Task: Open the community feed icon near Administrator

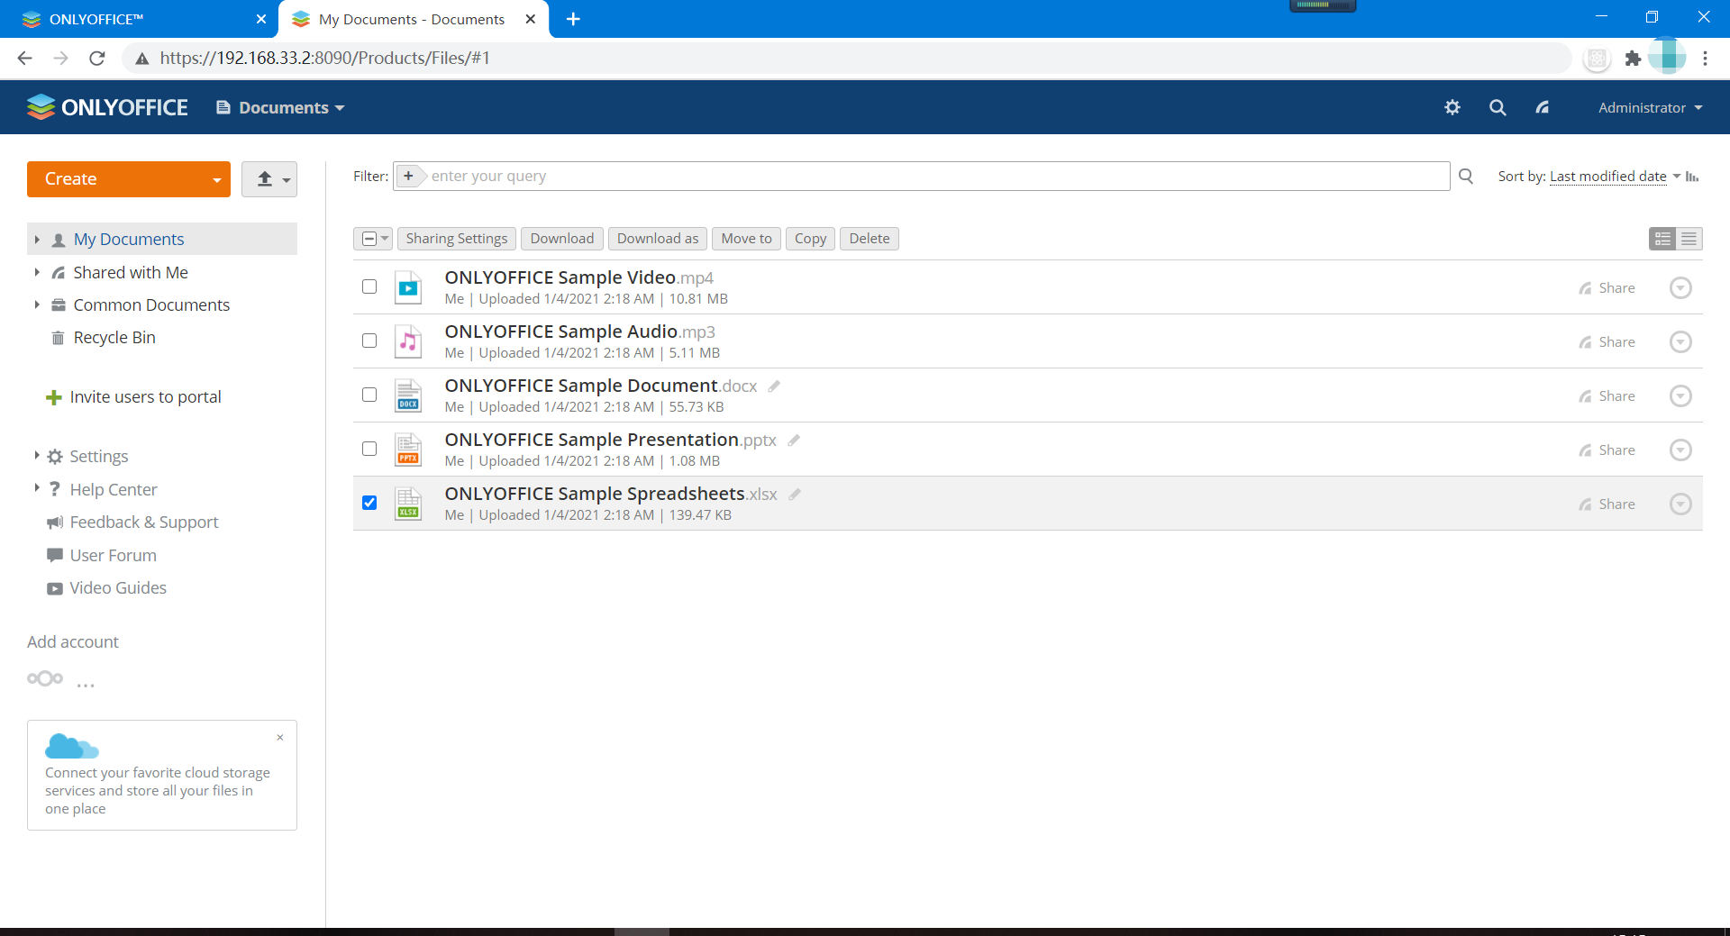Action: click(x=1542, y=107)
